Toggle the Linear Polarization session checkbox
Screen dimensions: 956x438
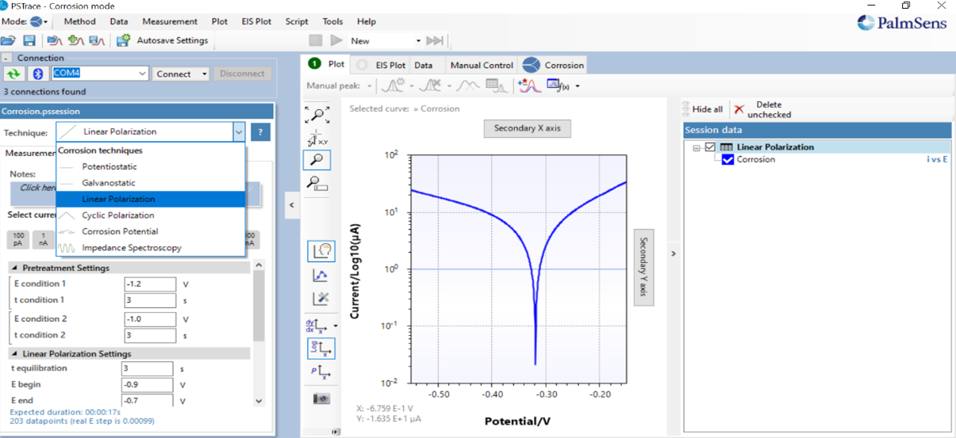710,147
